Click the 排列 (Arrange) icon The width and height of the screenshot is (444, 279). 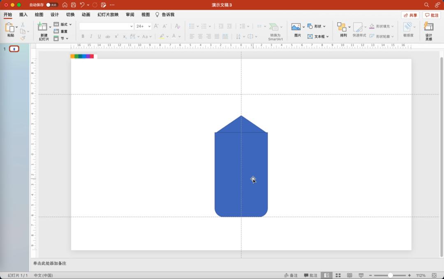tap(342, 27)
